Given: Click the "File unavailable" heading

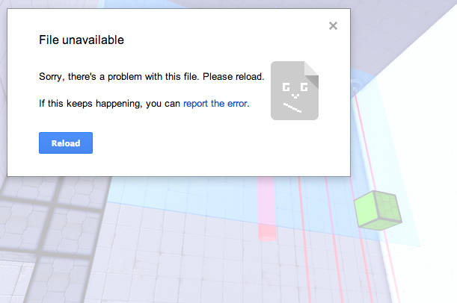Looking at the screenshot, I should [x=82, y=40].
